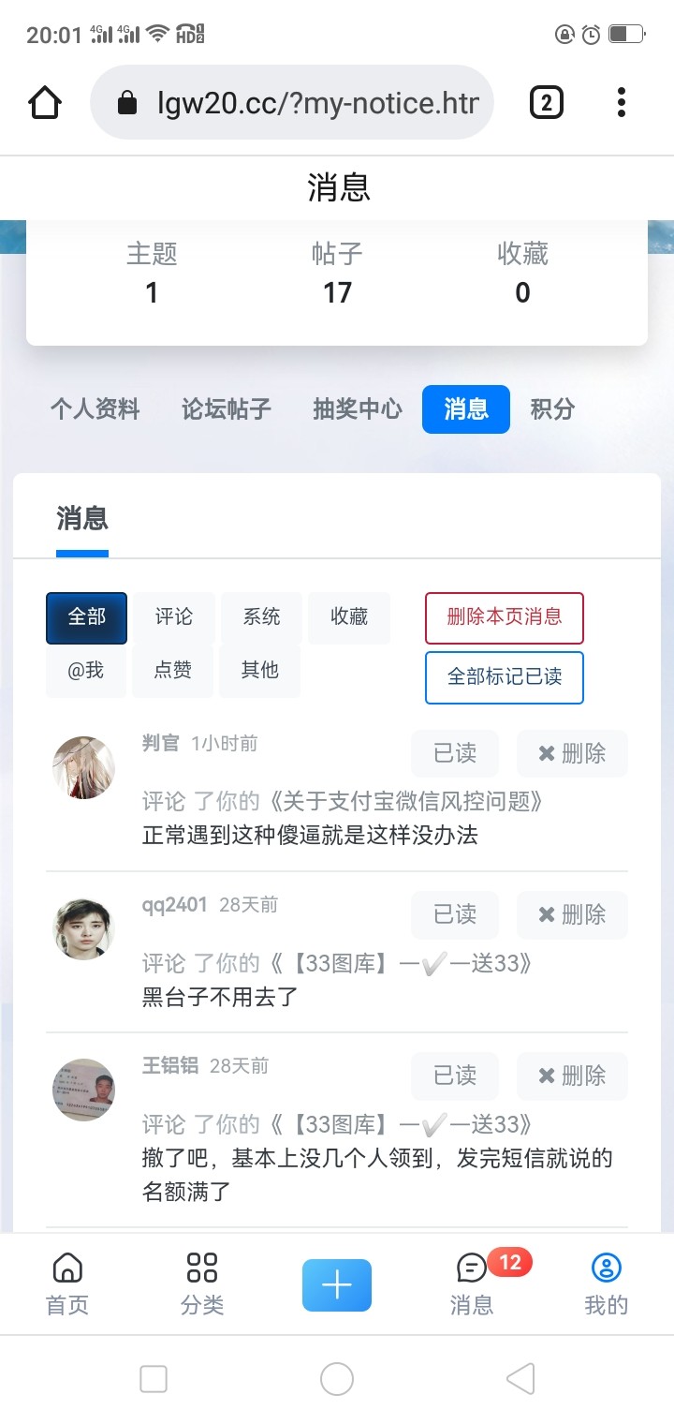This screenshot has height=1424, width=674.
Task: Go to 首页 in bottom navigation
Action: tap(67, 1283)
